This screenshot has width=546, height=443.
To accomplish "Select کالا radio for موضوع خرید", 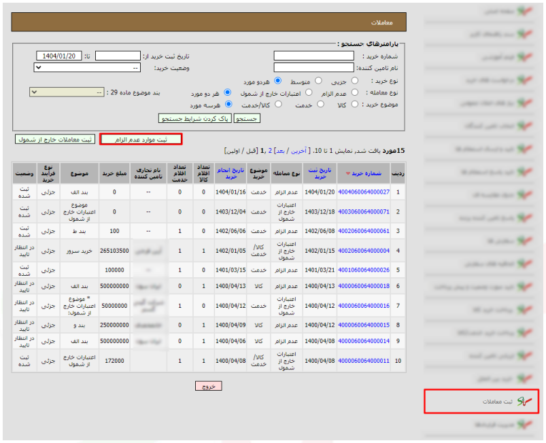I will coord(355,104).
